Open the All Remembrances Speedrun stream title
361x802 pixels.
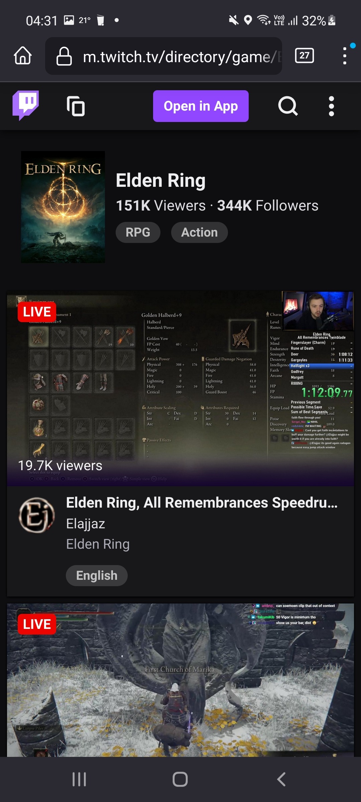pos(202,503)
